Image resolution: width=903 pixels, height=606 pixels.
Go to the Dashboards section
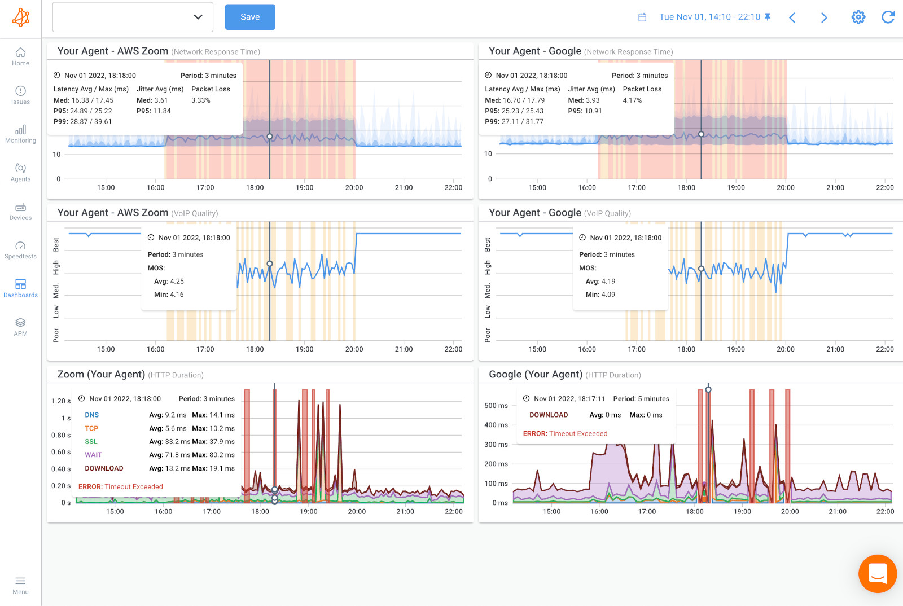point(20,288)
